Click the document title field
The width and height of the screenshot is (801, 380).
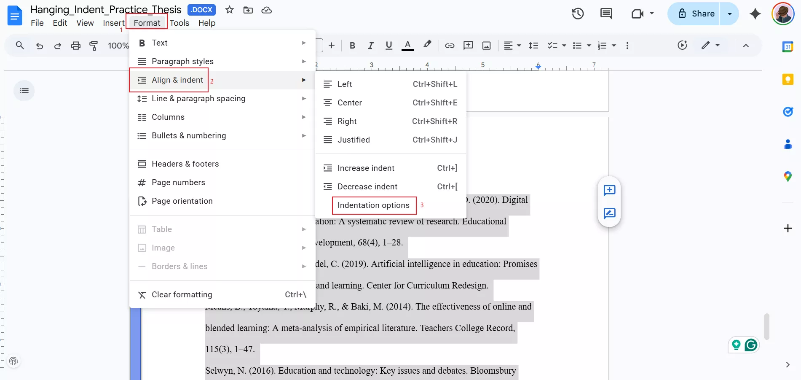coord(103,9)
